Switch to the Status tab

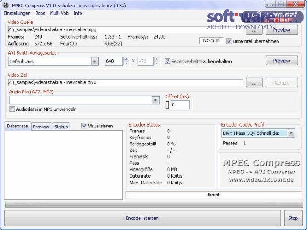coord(61,127)
